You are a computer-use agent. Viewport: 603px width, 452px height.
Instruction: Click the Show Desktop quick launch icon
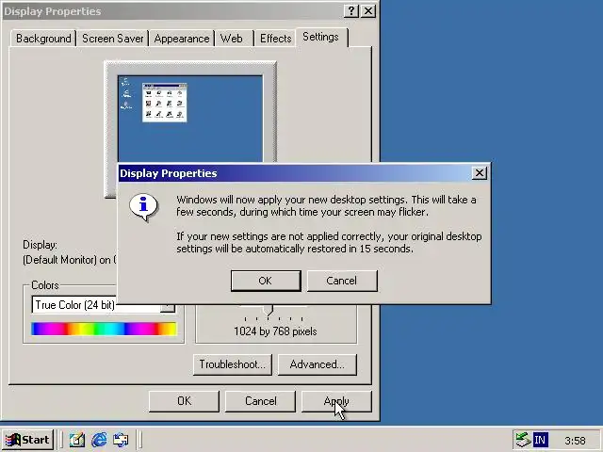pyautogui.click(x=77, y=440)
